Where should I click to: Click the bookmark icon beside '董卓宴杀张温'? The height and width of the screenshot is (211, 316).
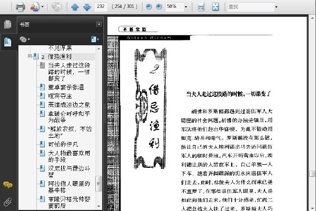42,87
